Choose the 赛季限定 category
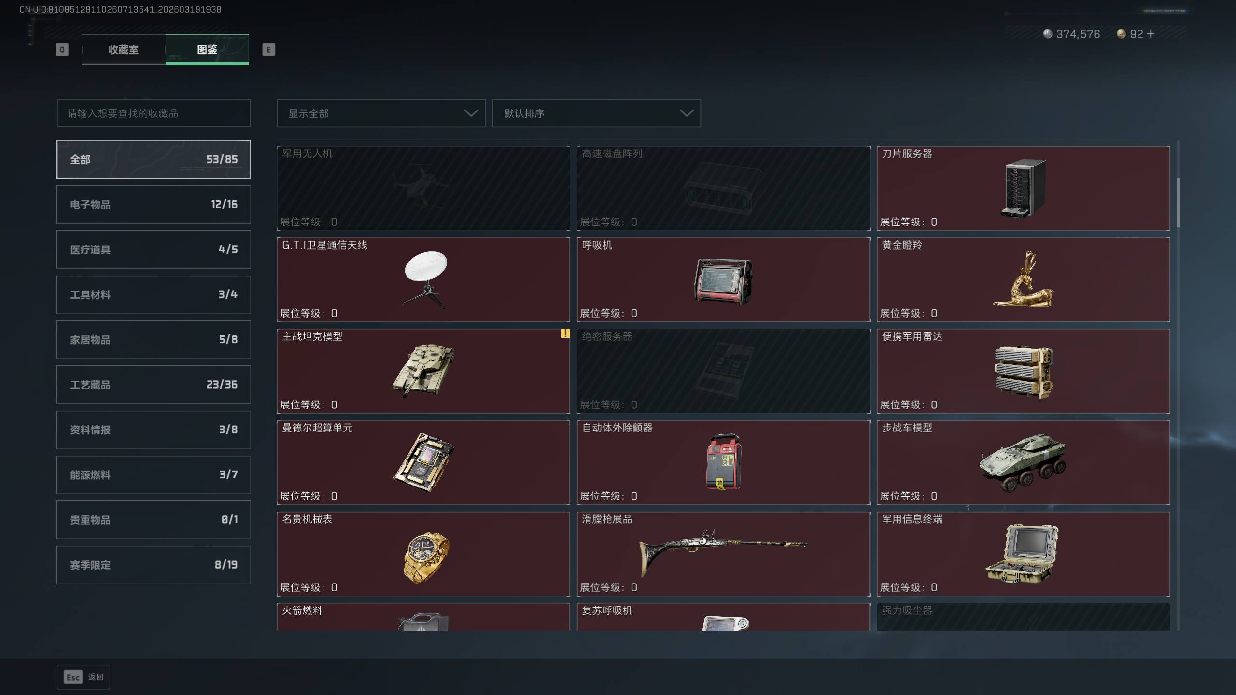 pos(154,565)
